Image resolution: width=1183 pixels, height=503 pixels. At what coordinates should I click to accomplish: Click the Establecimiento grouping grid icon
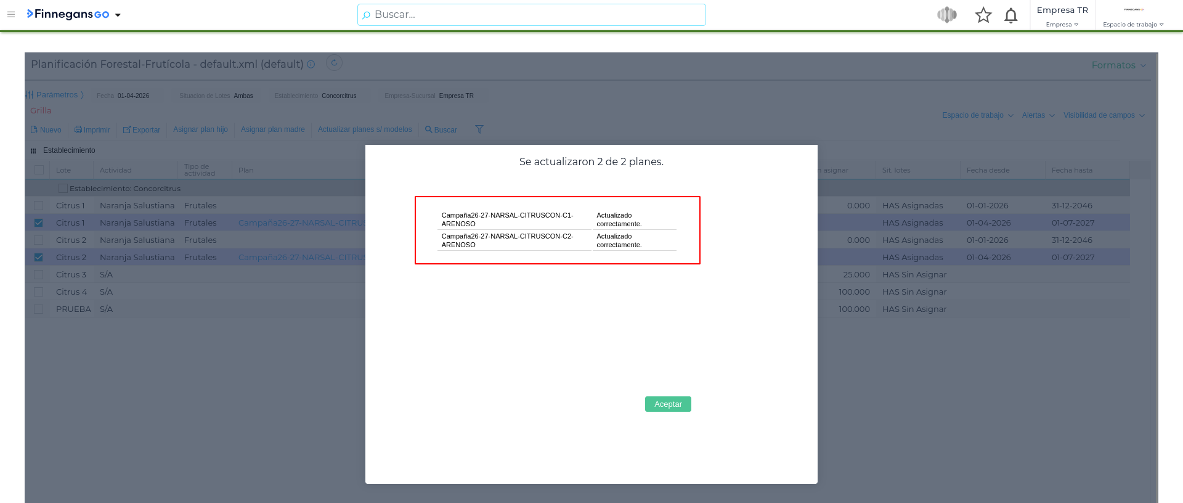pos(33,150)
